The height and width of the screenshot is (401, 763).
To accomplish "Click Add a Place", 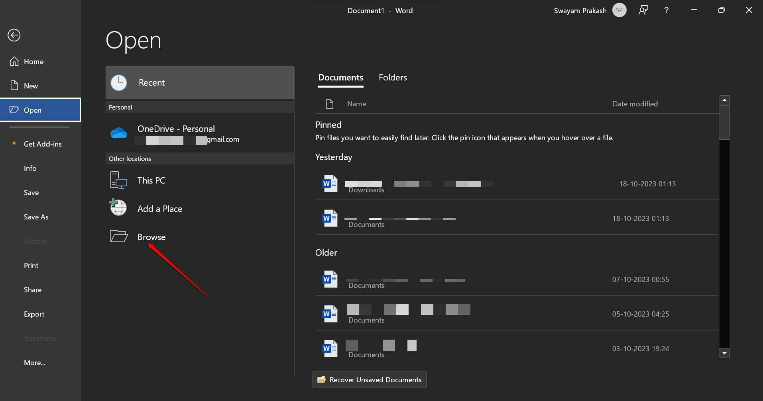I will click(x=159, y=208).
